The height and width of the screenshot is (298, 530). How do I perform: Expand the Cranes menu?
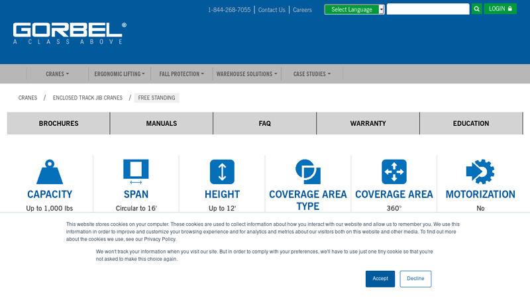coord(58,74)
